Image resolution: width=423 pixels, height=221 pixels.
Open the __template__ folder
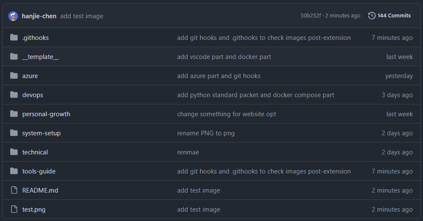[x=40, y=57]
